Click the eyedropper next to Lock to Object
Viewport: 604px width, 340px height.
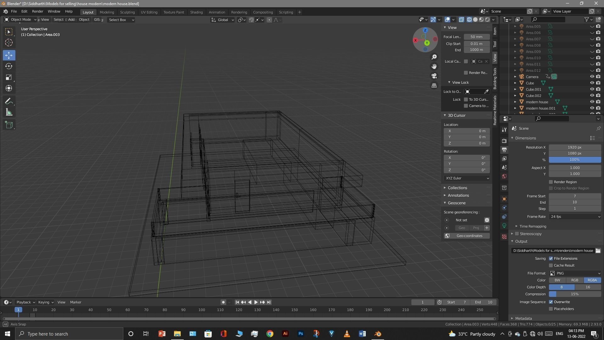[486, 92]
